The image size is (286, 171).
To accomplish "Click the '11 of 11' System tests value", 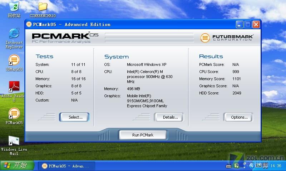I will (78, 64).
